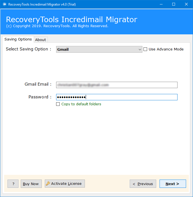Check Copy to default folders box
This screenshot has height=197, width=193.
58,104
